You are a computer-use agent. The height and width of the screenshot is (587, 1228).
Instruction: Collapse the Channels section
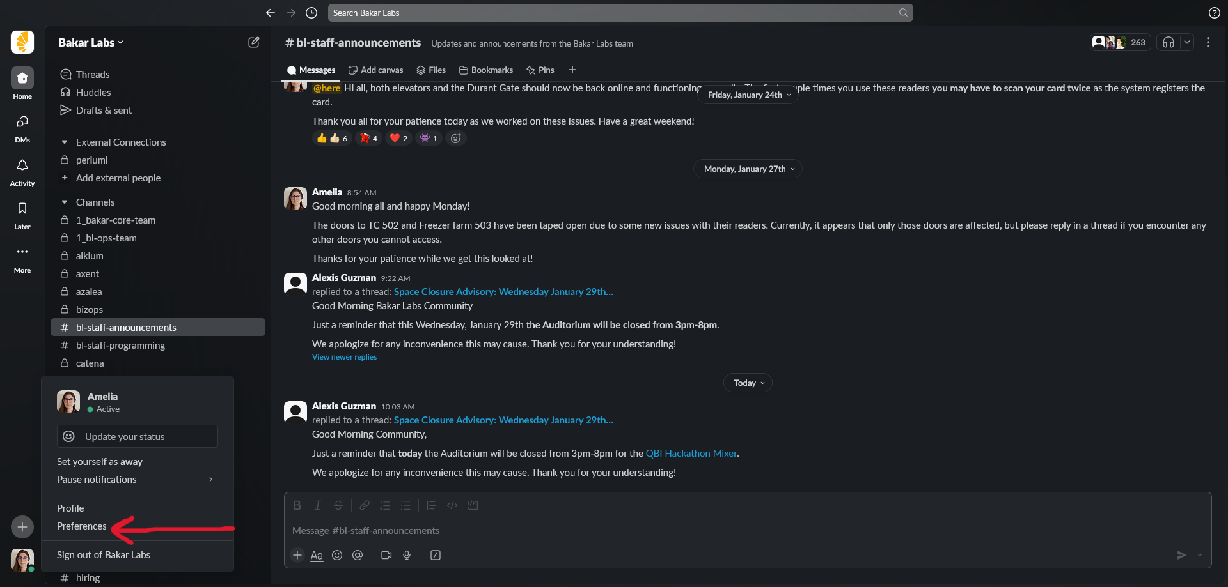[x=64, y=202]
